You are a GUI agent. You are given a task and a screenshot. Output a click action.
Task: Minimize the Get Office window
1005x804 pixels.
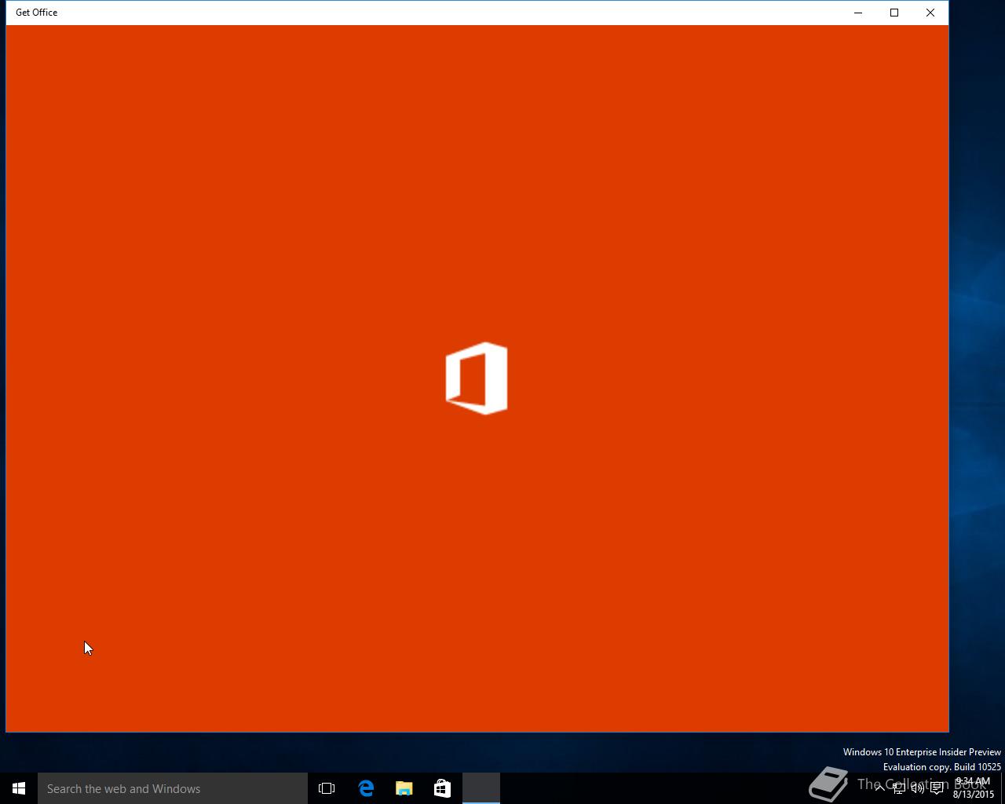point(858,13)
